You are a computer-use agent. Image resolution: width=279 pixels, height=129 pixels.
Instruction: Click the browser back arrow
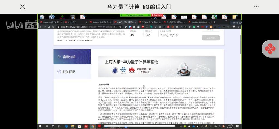point(41,27)
